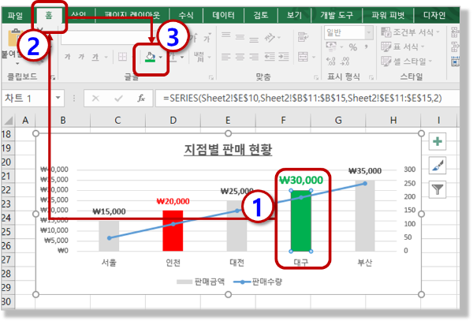Screen dimensions: 473x321
Task: Open the 표시 형식 number dialog launcher
Action: pos(371,78)
